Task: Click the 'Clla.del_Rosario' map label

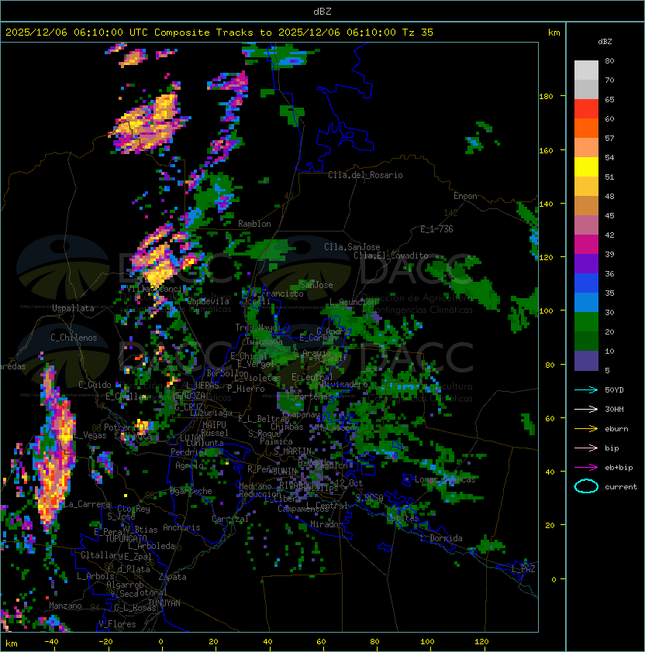Action: click(x=365, y=175)
